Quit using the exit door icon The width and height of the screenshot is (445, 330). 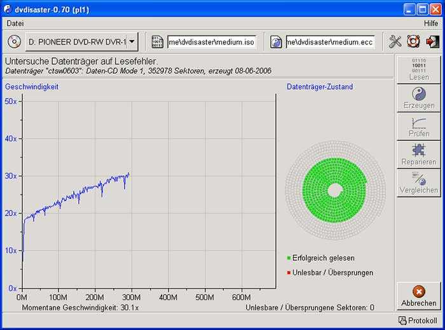[432, 42]
